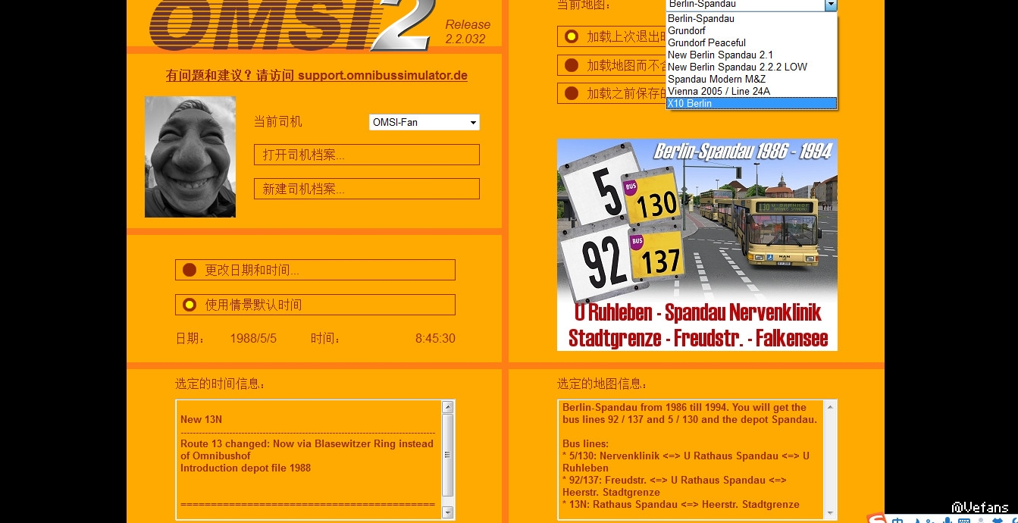Image resolution: width=1018 pixels, height=523 pixels.
Task: Click the OMSI 2 logo
Action: tap(291, 24)
